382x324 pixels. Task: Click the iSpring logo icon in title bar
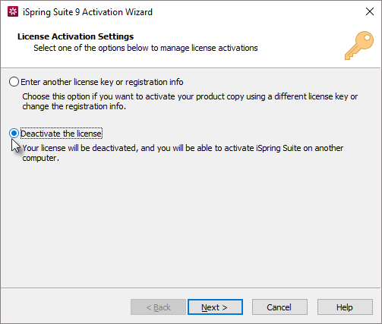click(x=13, y=12)
